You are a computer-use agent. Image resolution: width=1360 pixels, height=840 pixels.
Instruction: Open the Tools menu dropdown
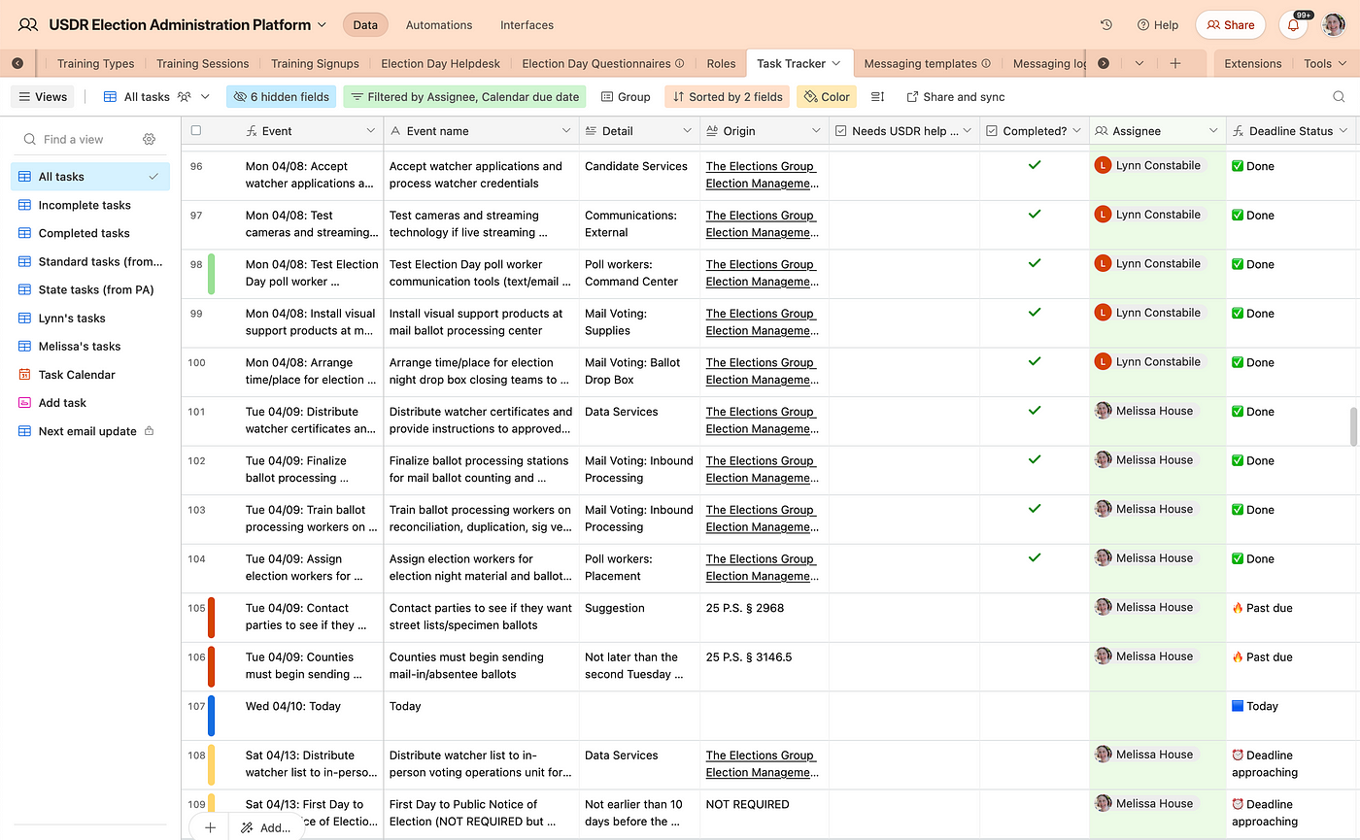pos(1325,63)
